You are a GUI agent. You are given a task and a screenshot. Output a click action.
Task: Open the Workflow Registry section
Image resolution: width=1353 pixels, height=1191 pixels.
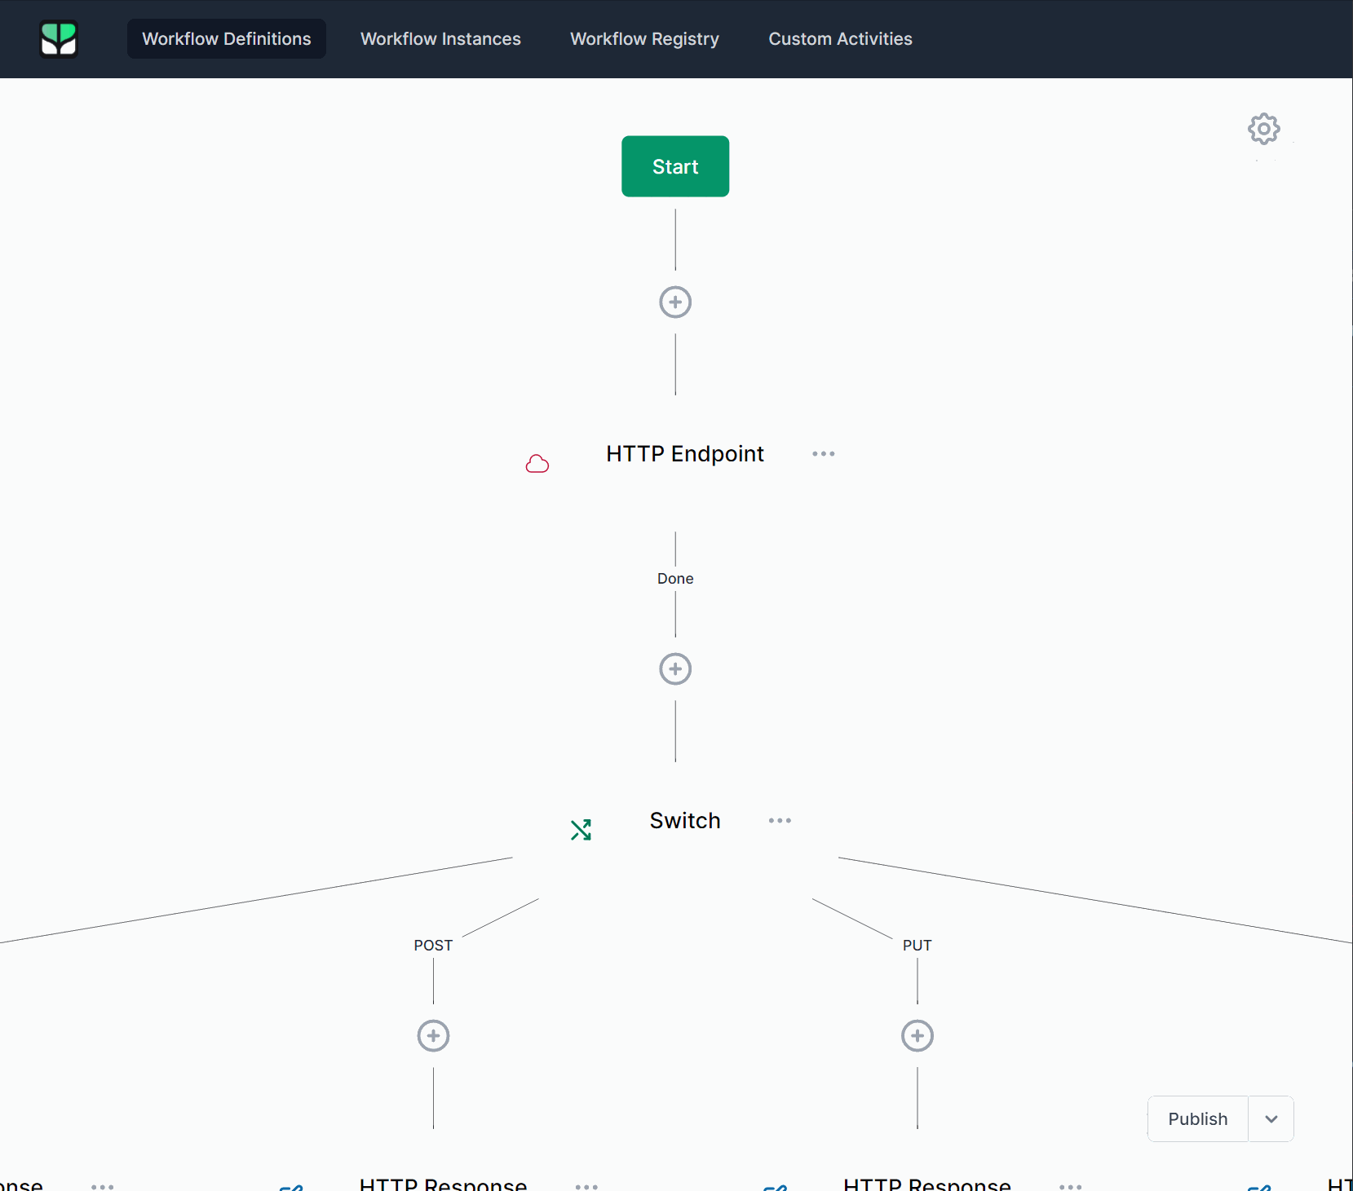coord(644,38)
